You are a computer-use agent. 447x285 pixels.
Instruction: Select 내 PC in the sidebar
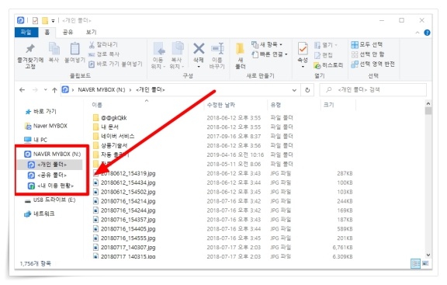pos(36,140)
